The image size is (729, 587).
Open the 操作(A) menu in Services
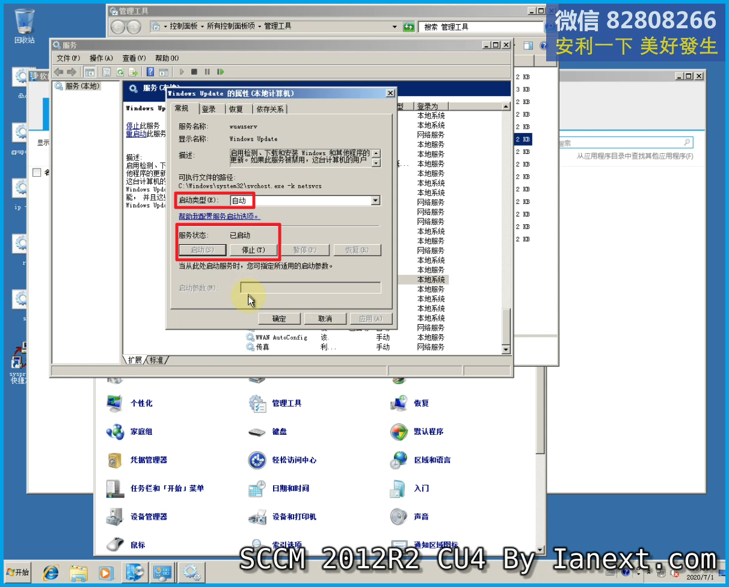tap(101, 58)
